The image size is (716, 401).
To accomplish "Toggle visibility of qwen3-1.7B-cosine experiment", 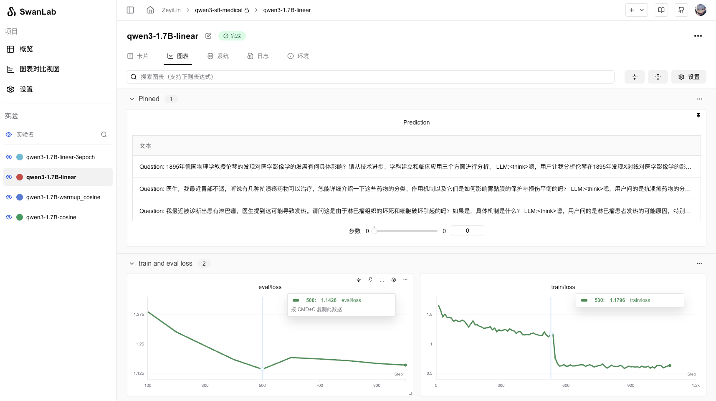I will 9,217.
